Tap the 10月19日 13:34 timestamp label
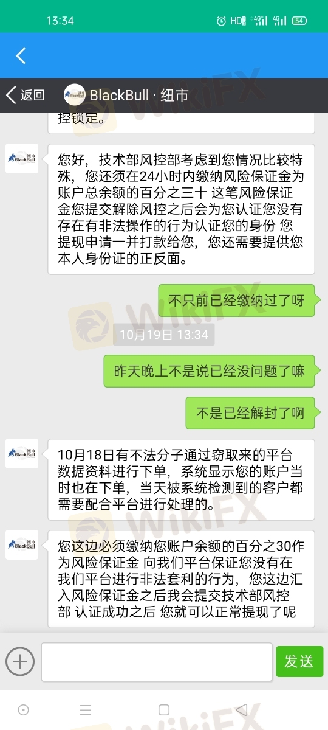Screen dimensions: 328x730 [164, 335]
